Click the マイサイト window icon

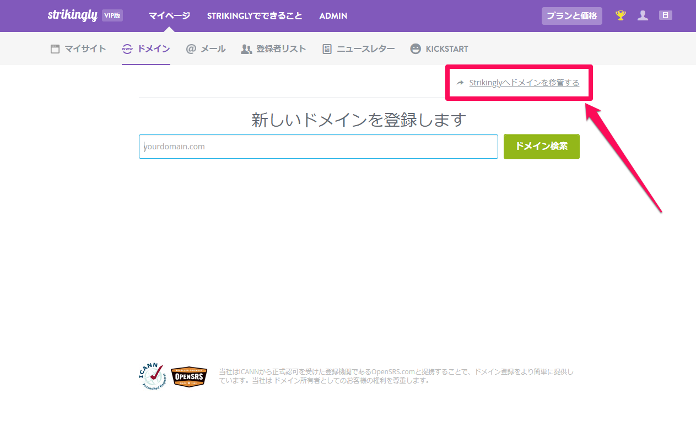pos(55,48)
